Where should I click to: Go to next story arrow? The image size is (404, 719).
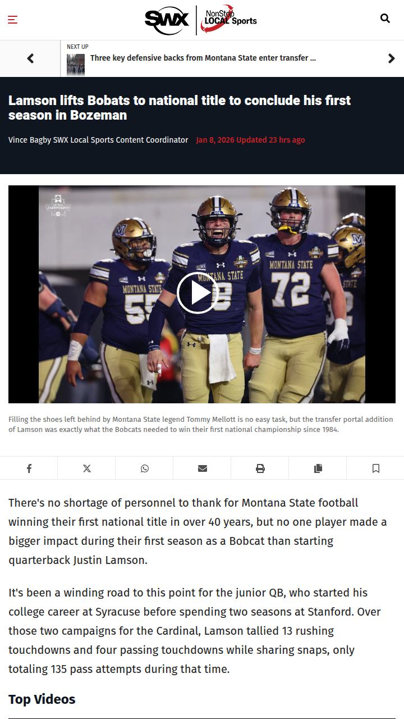[391, 58]
